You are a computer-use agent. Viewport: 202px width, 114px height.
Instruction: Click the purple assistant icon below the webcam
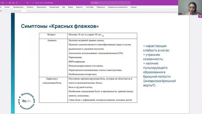pos(200,16)
